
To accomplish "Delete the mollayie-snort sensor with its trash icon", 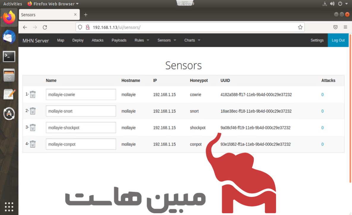I will (33, 111).
